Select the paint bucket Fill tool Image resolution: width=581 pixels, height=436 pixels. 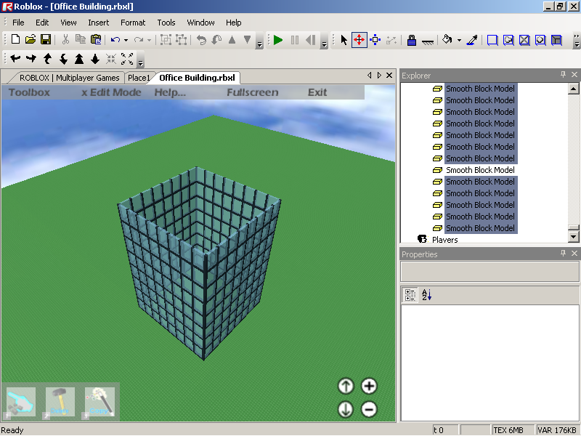(447, 40)
